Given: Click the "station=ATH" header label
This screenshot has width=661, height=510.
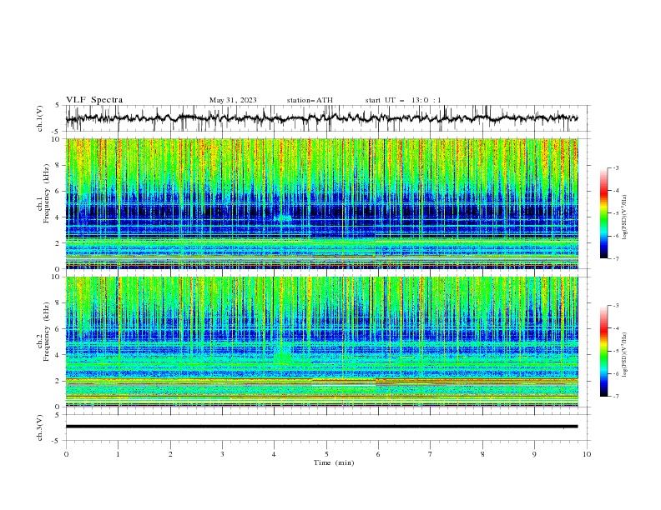Looking at the screenshot, I should 310,100.
